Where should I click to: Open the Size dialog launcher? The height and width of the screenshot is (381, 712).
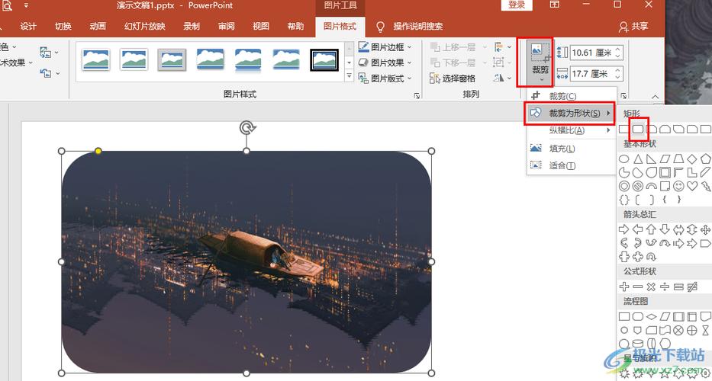623,96
